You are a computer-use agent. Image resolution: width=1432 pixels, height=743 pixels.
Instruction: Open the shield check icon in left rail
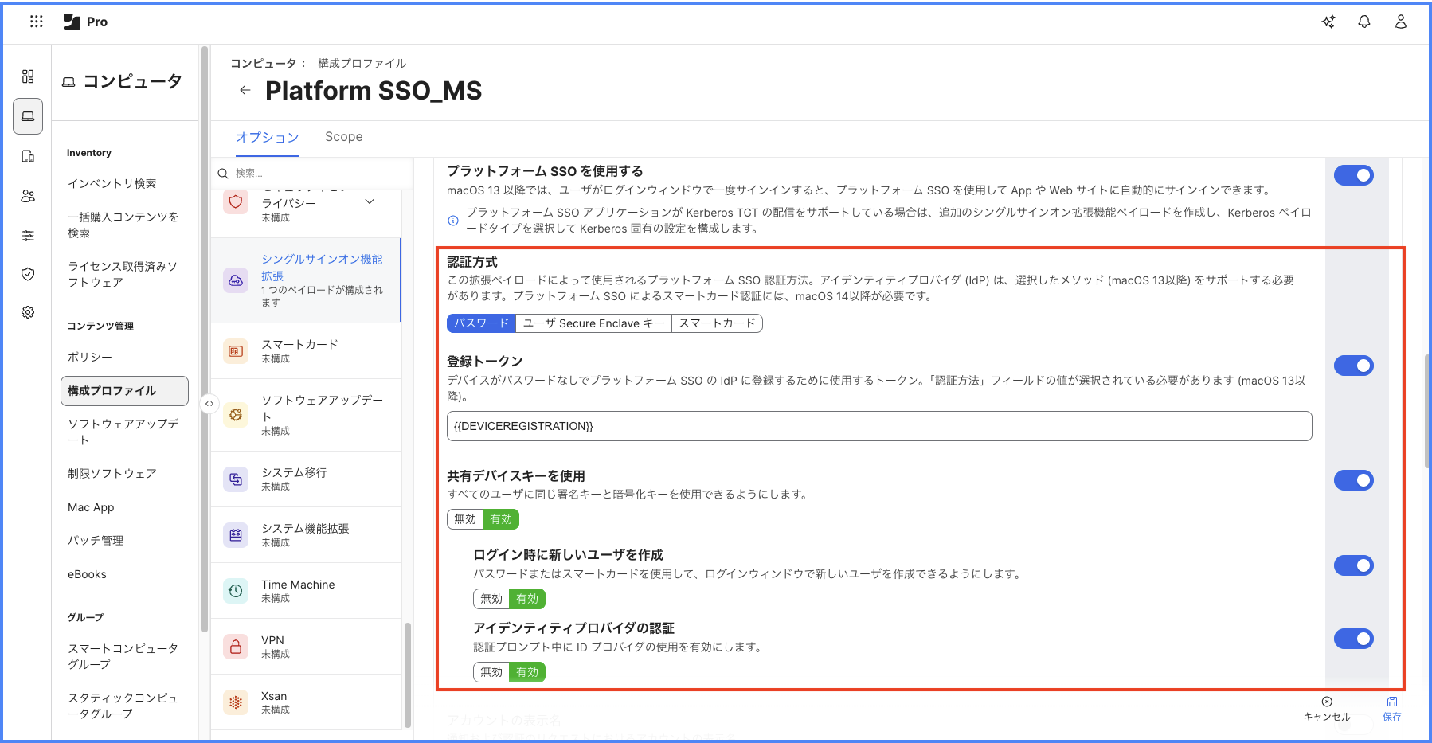[28, 274]
